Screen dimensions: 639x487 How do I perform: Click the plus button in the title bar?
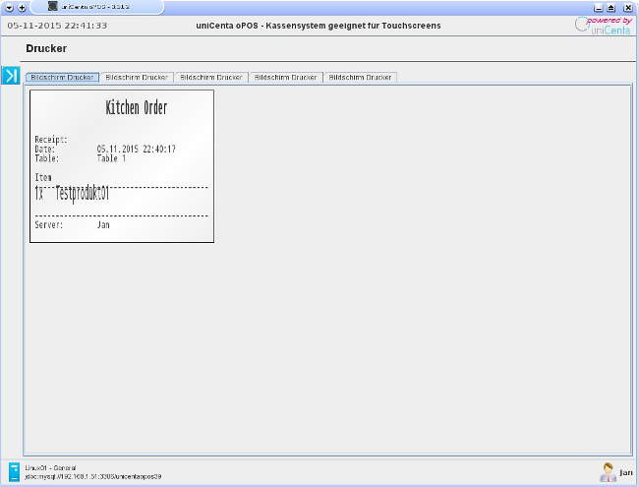[x=22, y=7]
